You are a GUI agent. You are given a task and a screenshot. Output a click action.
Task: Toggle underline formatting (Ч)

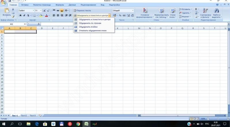coord(28,15)
